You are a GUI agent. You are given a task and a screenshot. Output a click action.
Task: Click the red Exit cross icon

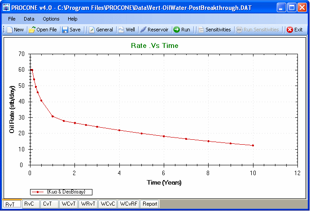coord(290,30)
